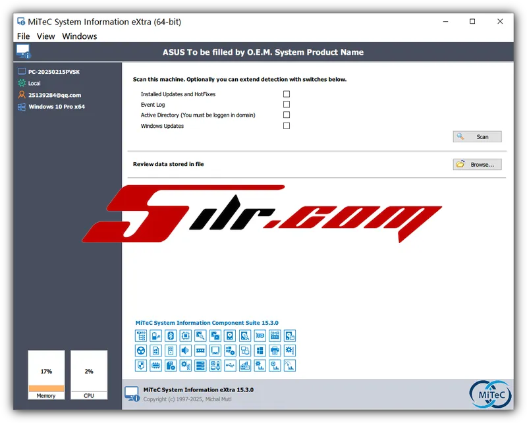Click the server stack icon
Viewport: 527px width, 423px height.
(x=200, y=366)
